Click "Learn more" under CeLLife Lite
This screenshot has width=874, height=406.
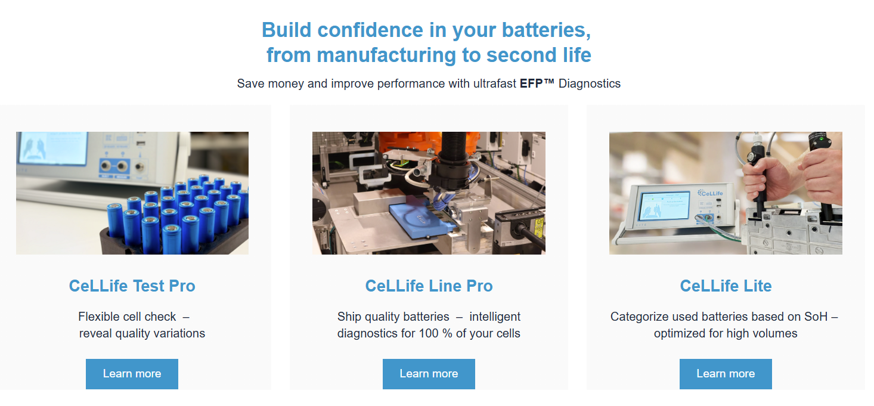726,374
